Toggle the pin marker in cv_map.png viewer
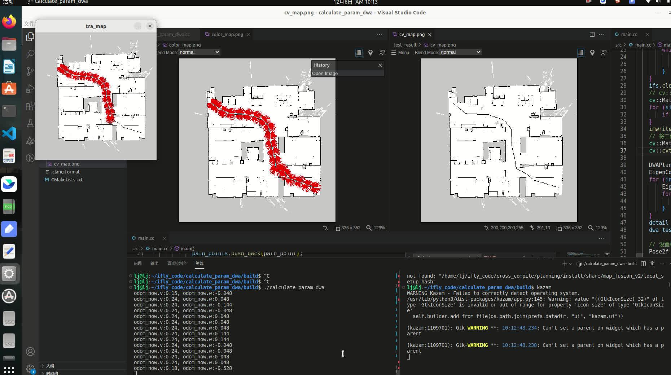The height and width of the screenshot is (375, 671). 592,53
